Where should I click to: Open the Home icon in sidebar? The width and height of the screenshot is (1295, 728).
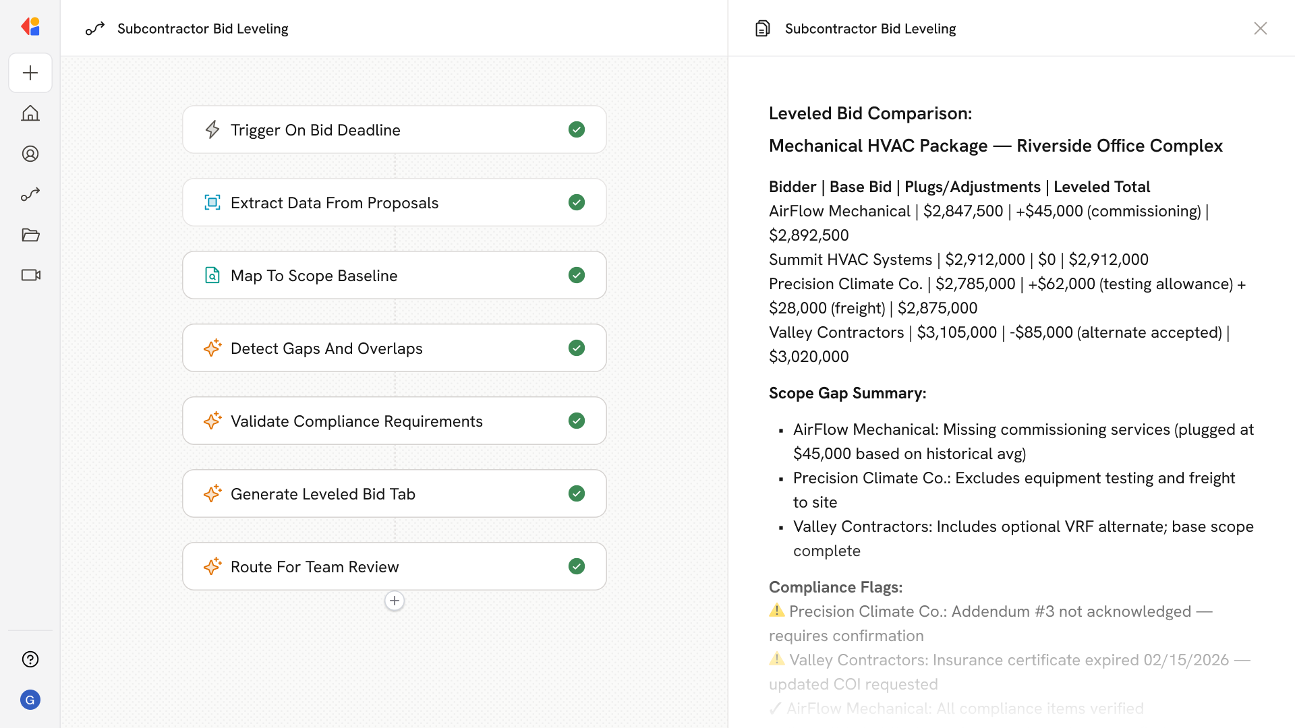tap(30, 113)
